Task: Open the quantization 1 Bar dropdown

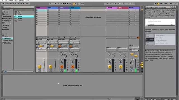Action: tap(27, 4)
